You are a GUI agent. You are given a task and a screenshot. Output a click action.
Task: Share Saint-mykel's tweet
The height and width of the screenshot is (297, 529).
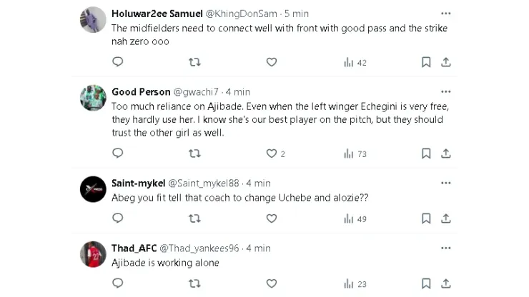(445, 218)
